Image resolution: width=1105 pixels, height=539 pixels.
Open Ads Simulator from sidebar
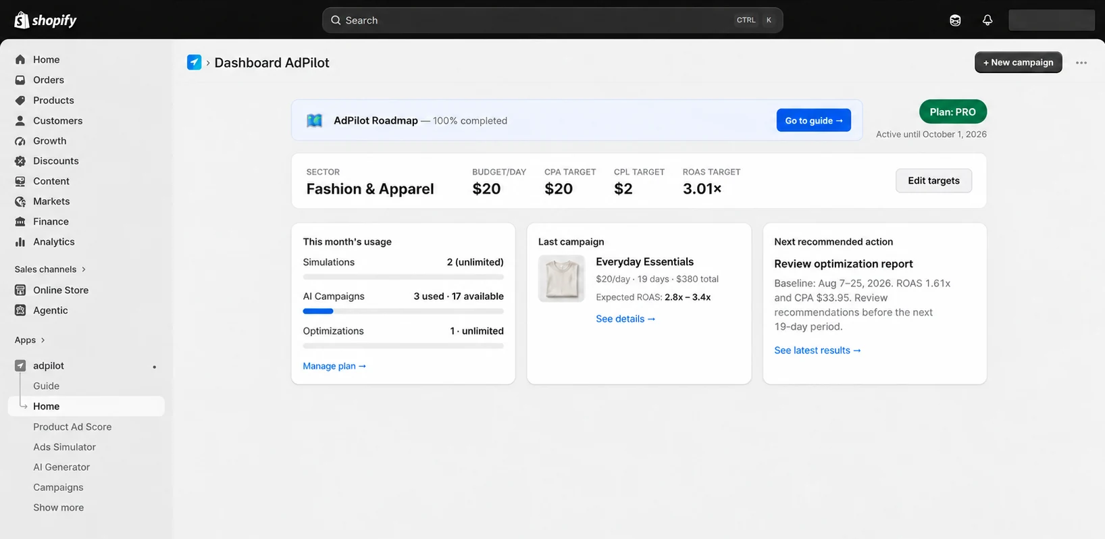pos(65,446)
